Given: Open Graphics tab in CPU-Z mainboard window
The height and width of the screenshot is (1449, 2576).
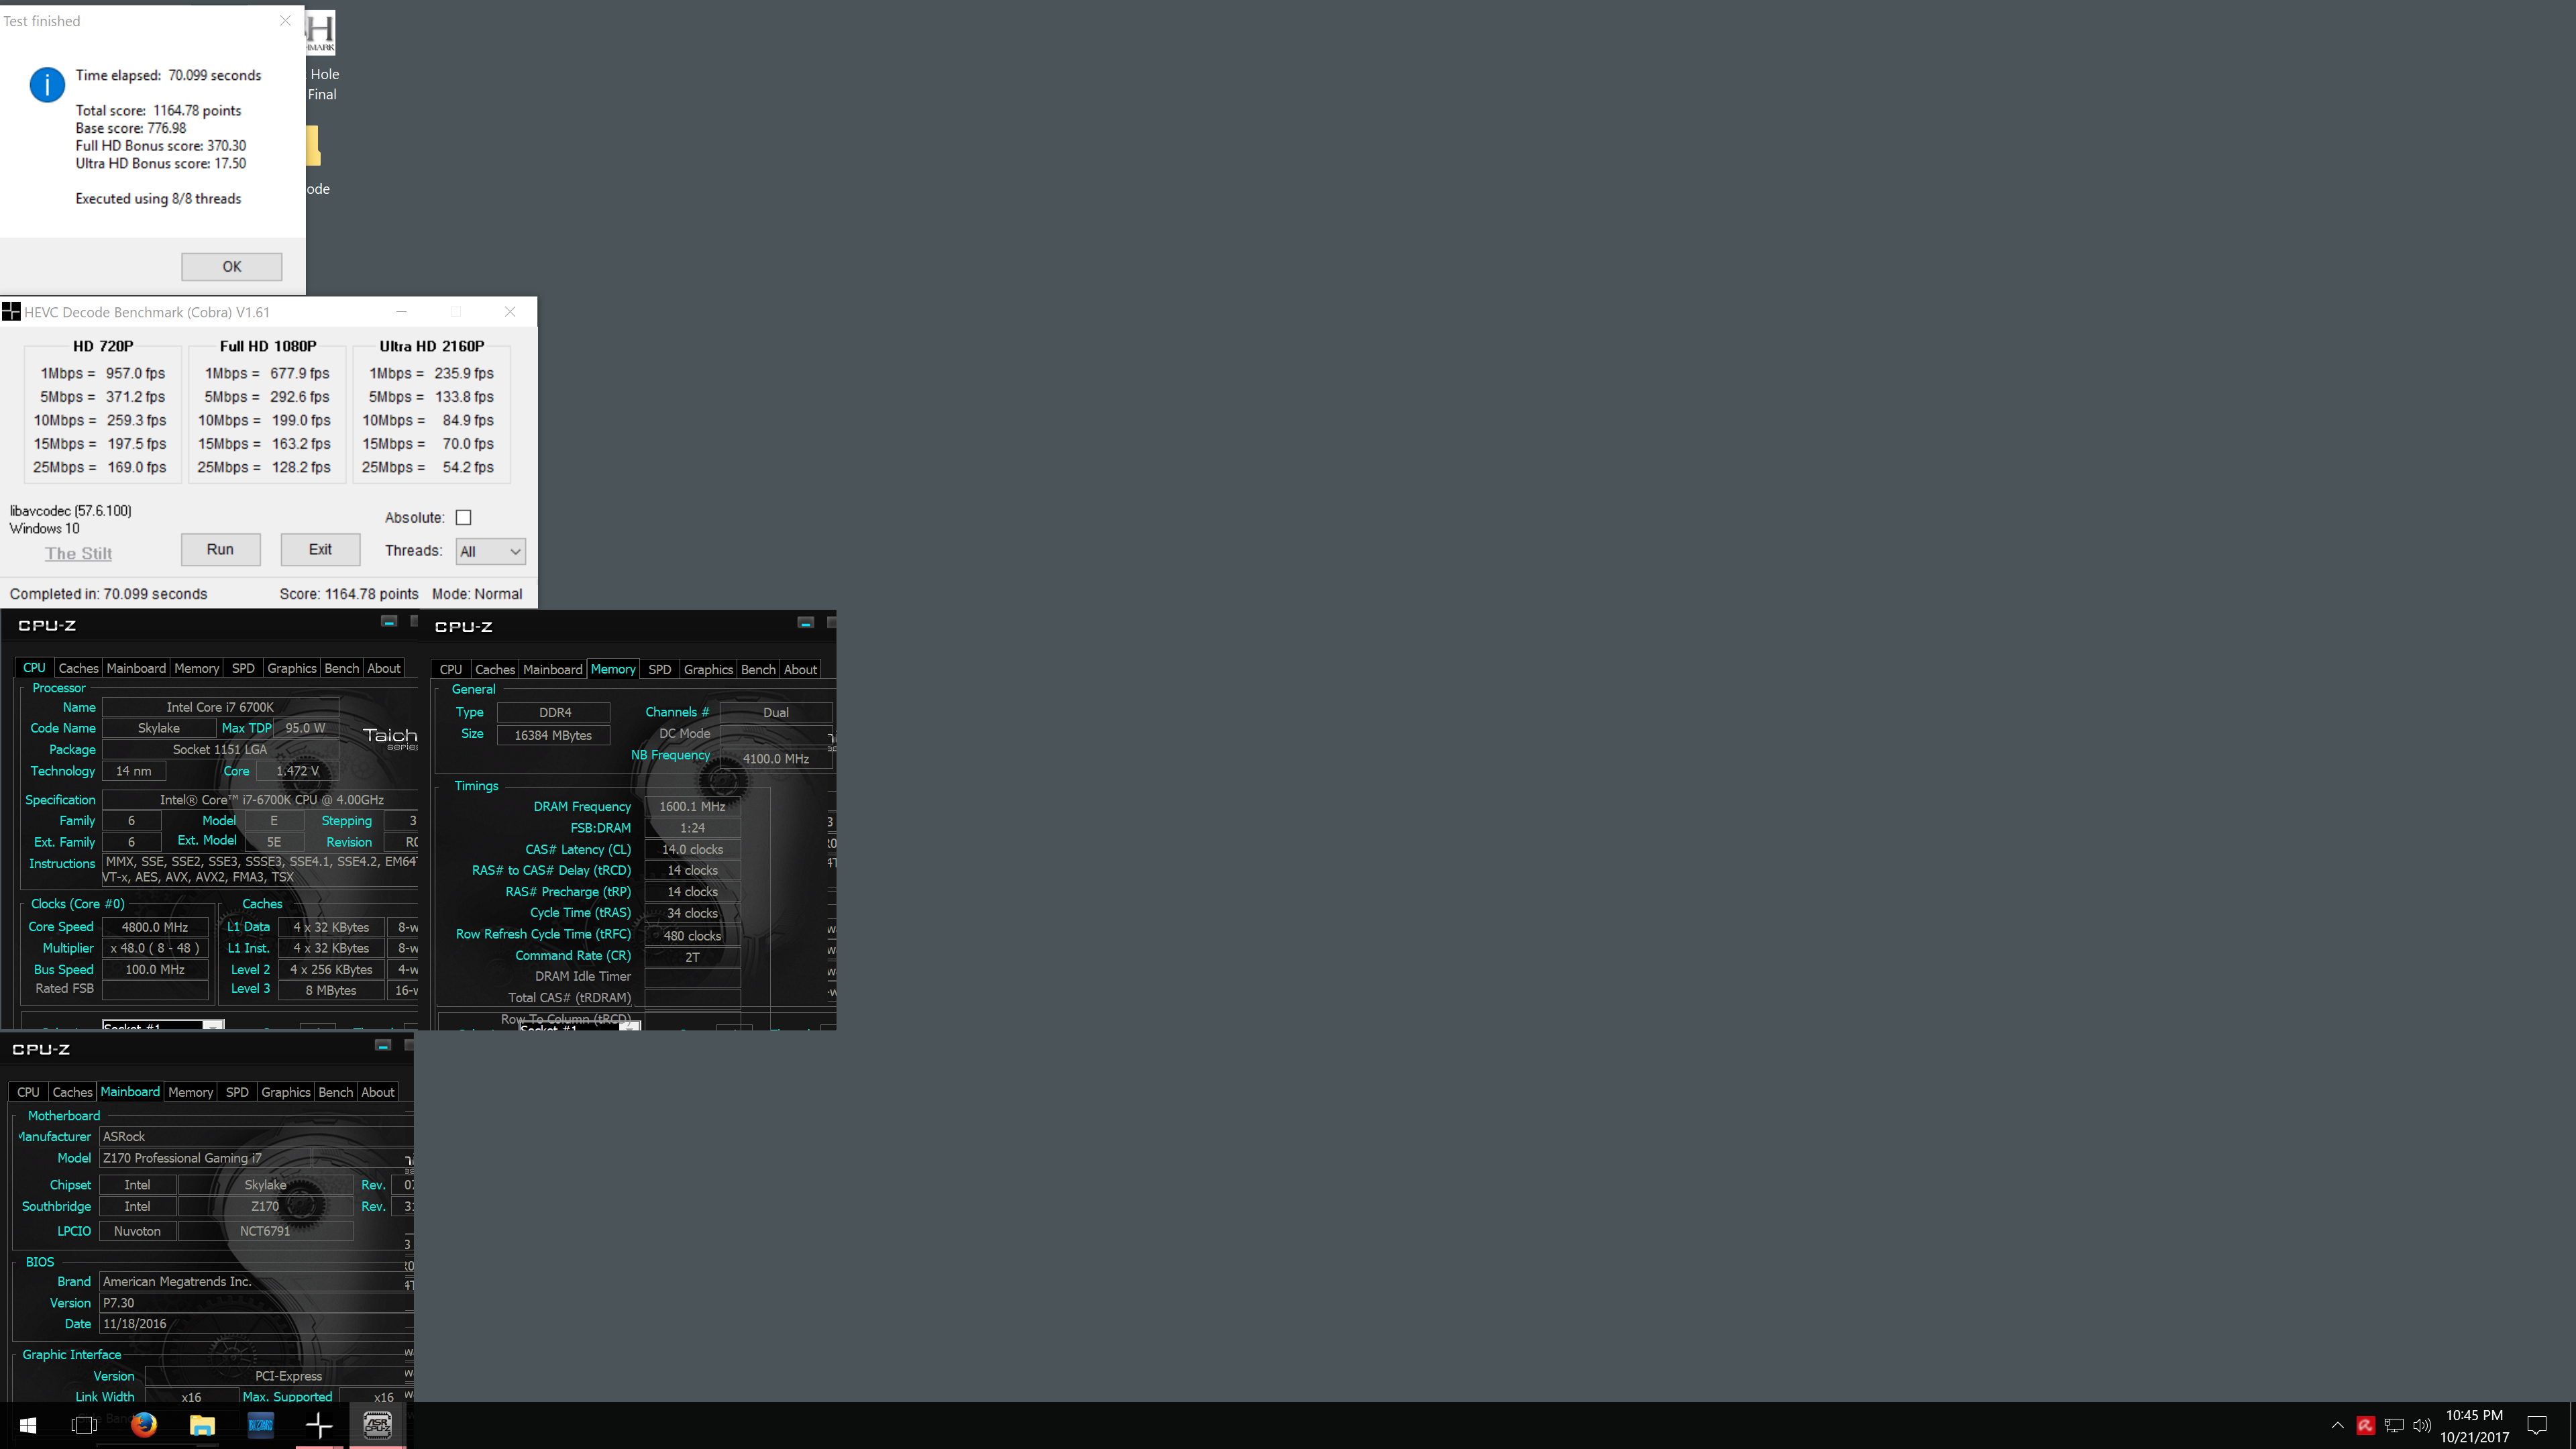Looking at the screenshot, I should [286, 1092].
